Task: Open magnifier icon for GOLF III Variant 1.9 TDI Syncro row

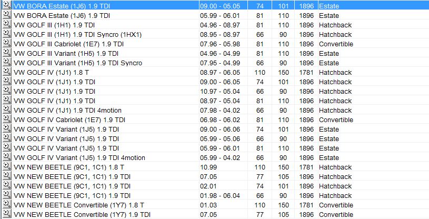Action: click(7, 62)
